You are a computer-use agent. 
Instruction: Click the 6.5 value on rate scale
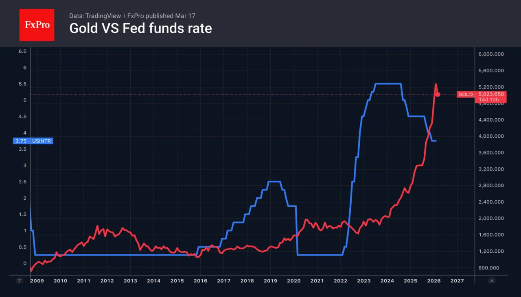pos(22,51)
